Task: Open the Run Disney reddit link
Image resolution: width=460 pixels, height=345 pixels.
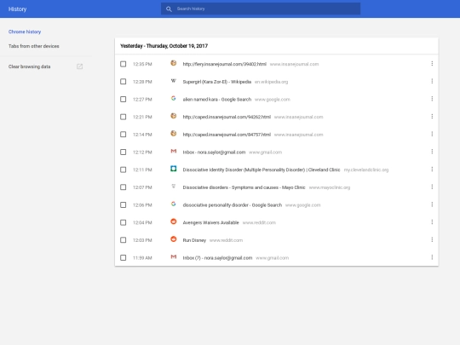Action: pos(194,240)
